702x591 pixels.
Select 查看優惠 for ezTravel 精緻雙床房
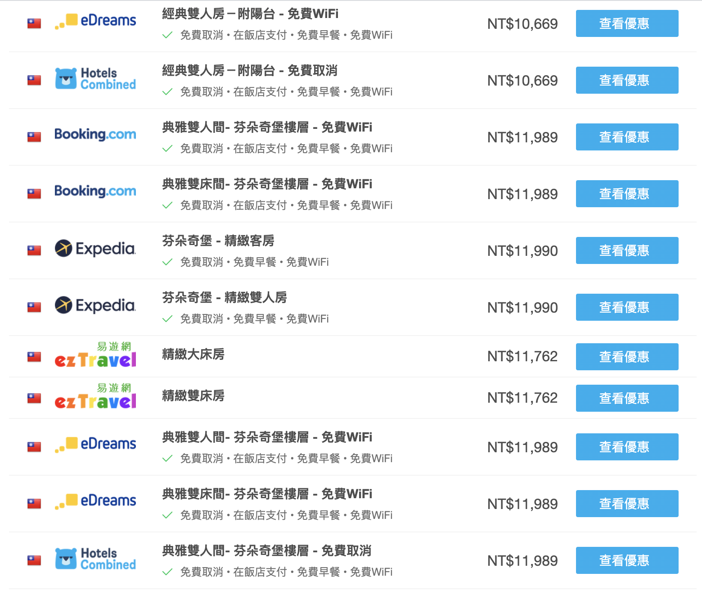point(627,398)
